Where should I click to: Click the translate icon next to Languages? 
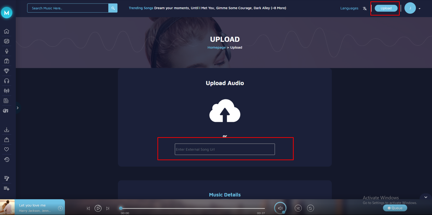click(x=365, y=9)
